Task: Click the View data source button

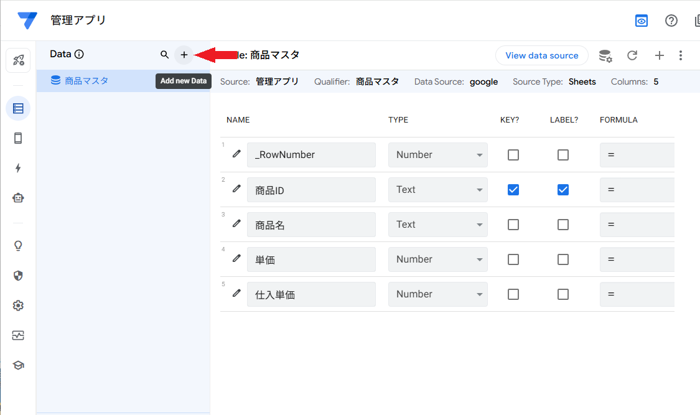Action: [541, 55]
